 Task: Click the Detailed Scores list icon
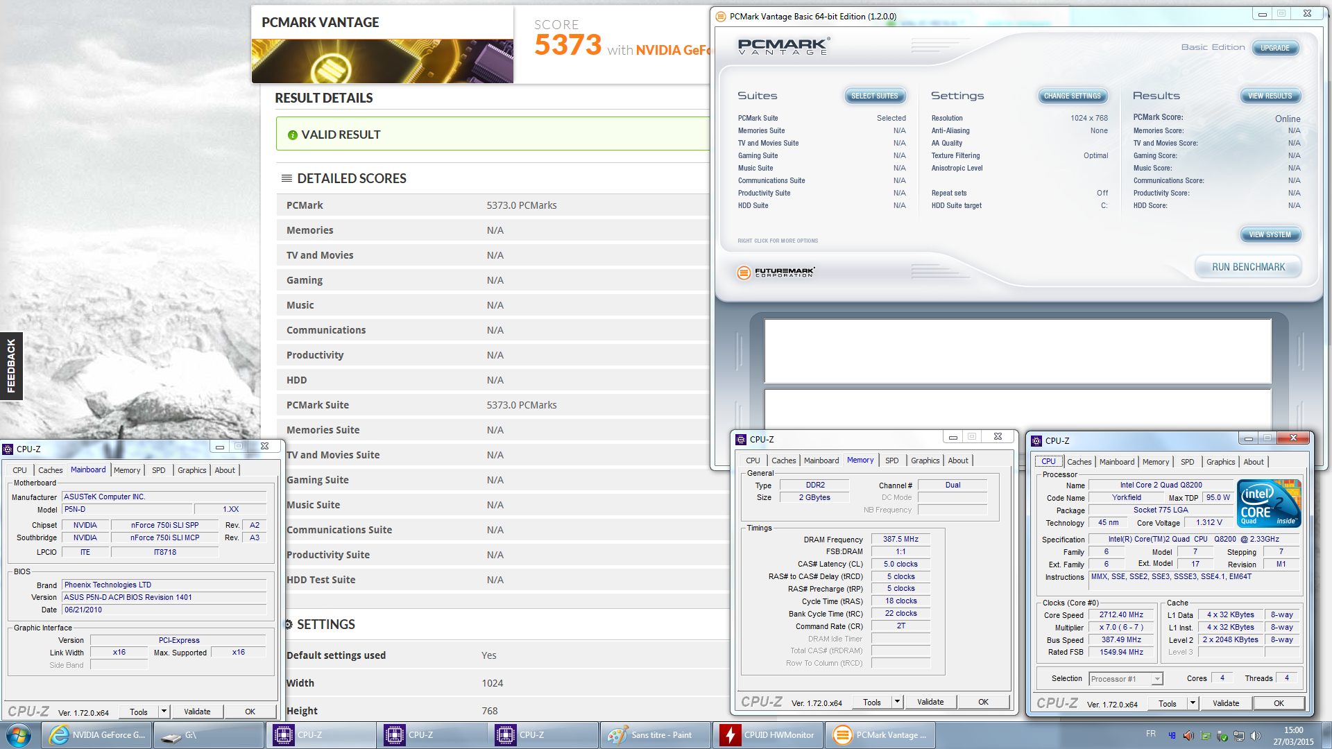[287, 178]
